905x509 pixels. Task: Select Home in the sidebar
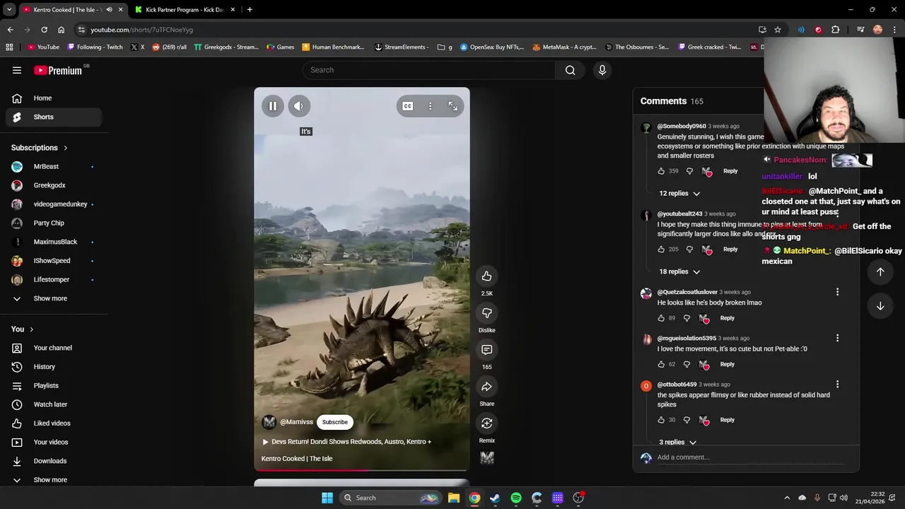click(x=54, y=98)
